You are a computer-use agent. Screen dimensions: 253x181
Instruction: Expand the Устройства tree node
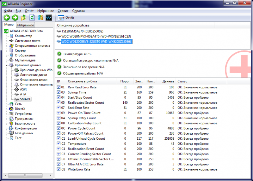[7, 114]
